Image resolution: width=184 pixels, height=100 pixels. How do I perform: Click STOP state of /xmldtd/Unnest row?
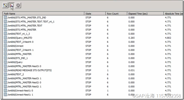point(88,46)
